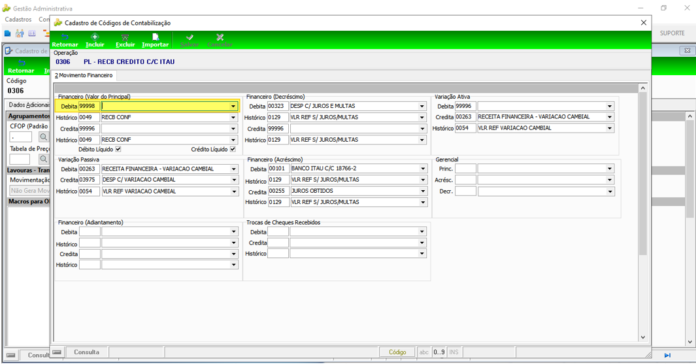Click keyboard icon beside Consulta in status bar
The width and height of the screenshot is (696, 364).
[x=57, y=352]
